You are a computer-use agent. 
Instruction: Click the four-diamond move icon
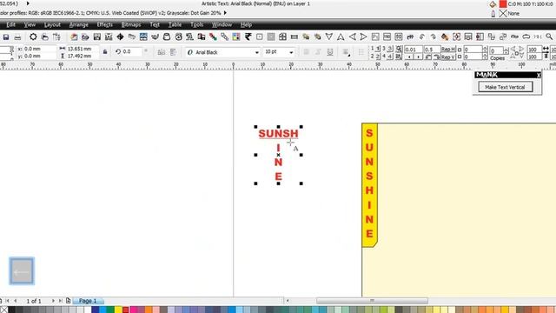pos(120,37)
